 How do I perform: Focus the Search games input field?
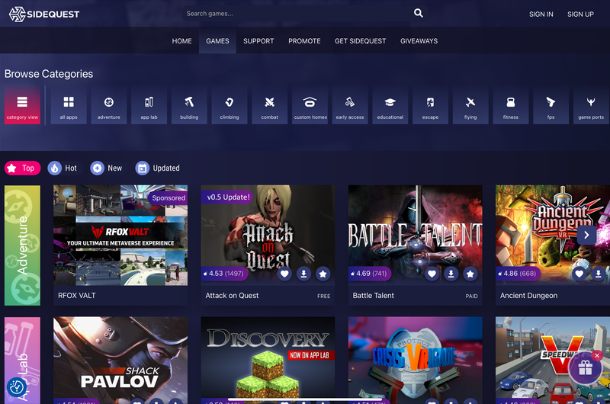tap(297, 14)
